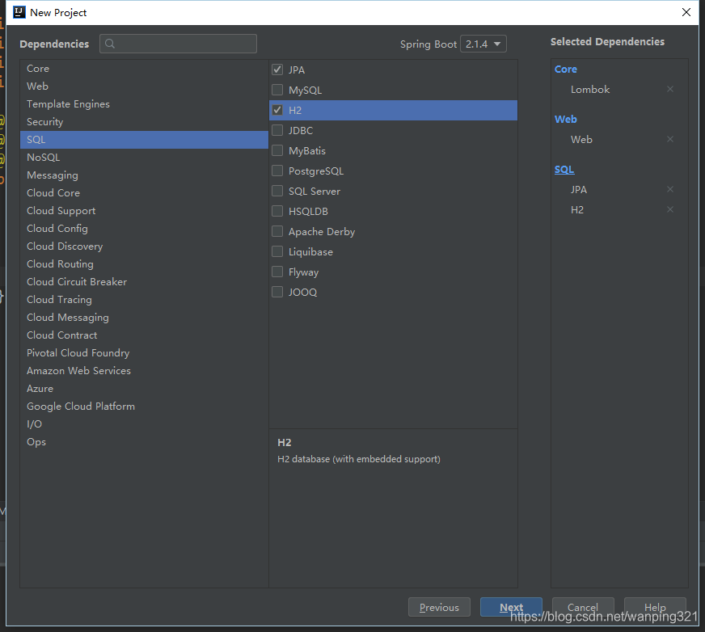Open Help for this dialog
The height and width of the screenshot is (632, 705).
655,607
